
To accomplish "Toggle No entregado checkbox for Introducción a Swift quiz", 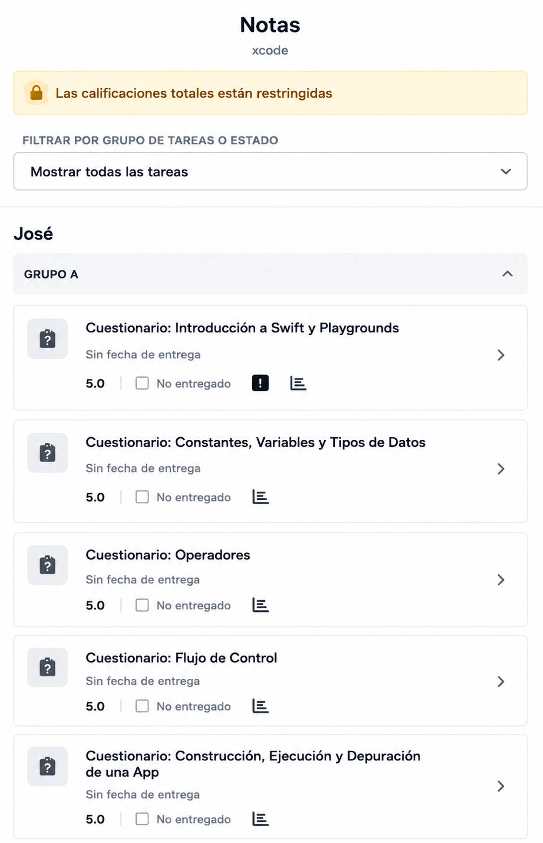I will (142, 383).
